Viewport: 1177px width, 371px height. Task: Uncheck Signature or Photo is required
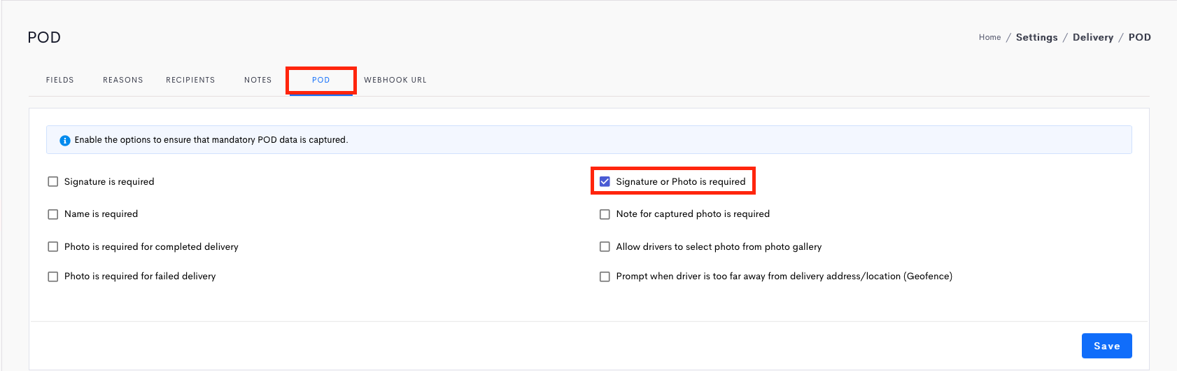(x=605, y=181)
